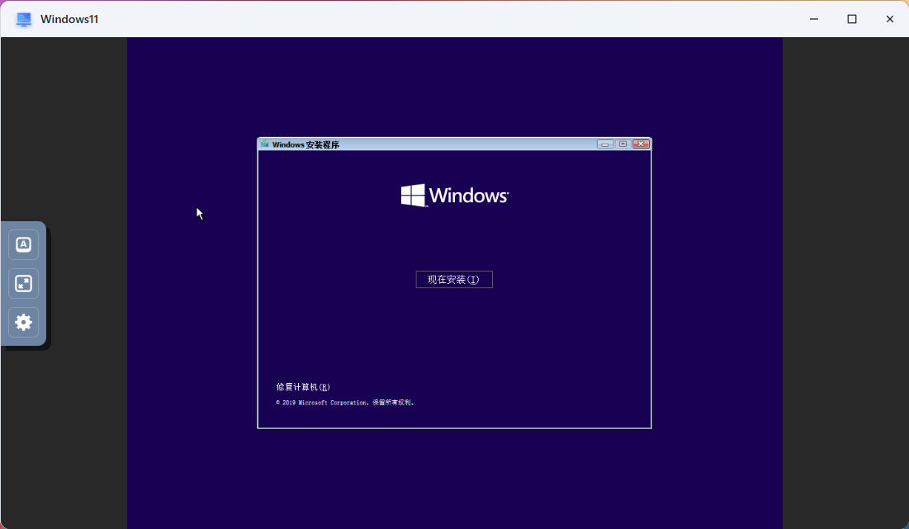Click the Windows11 VM app icon
909x529 pixels.
tap(23, 19)
